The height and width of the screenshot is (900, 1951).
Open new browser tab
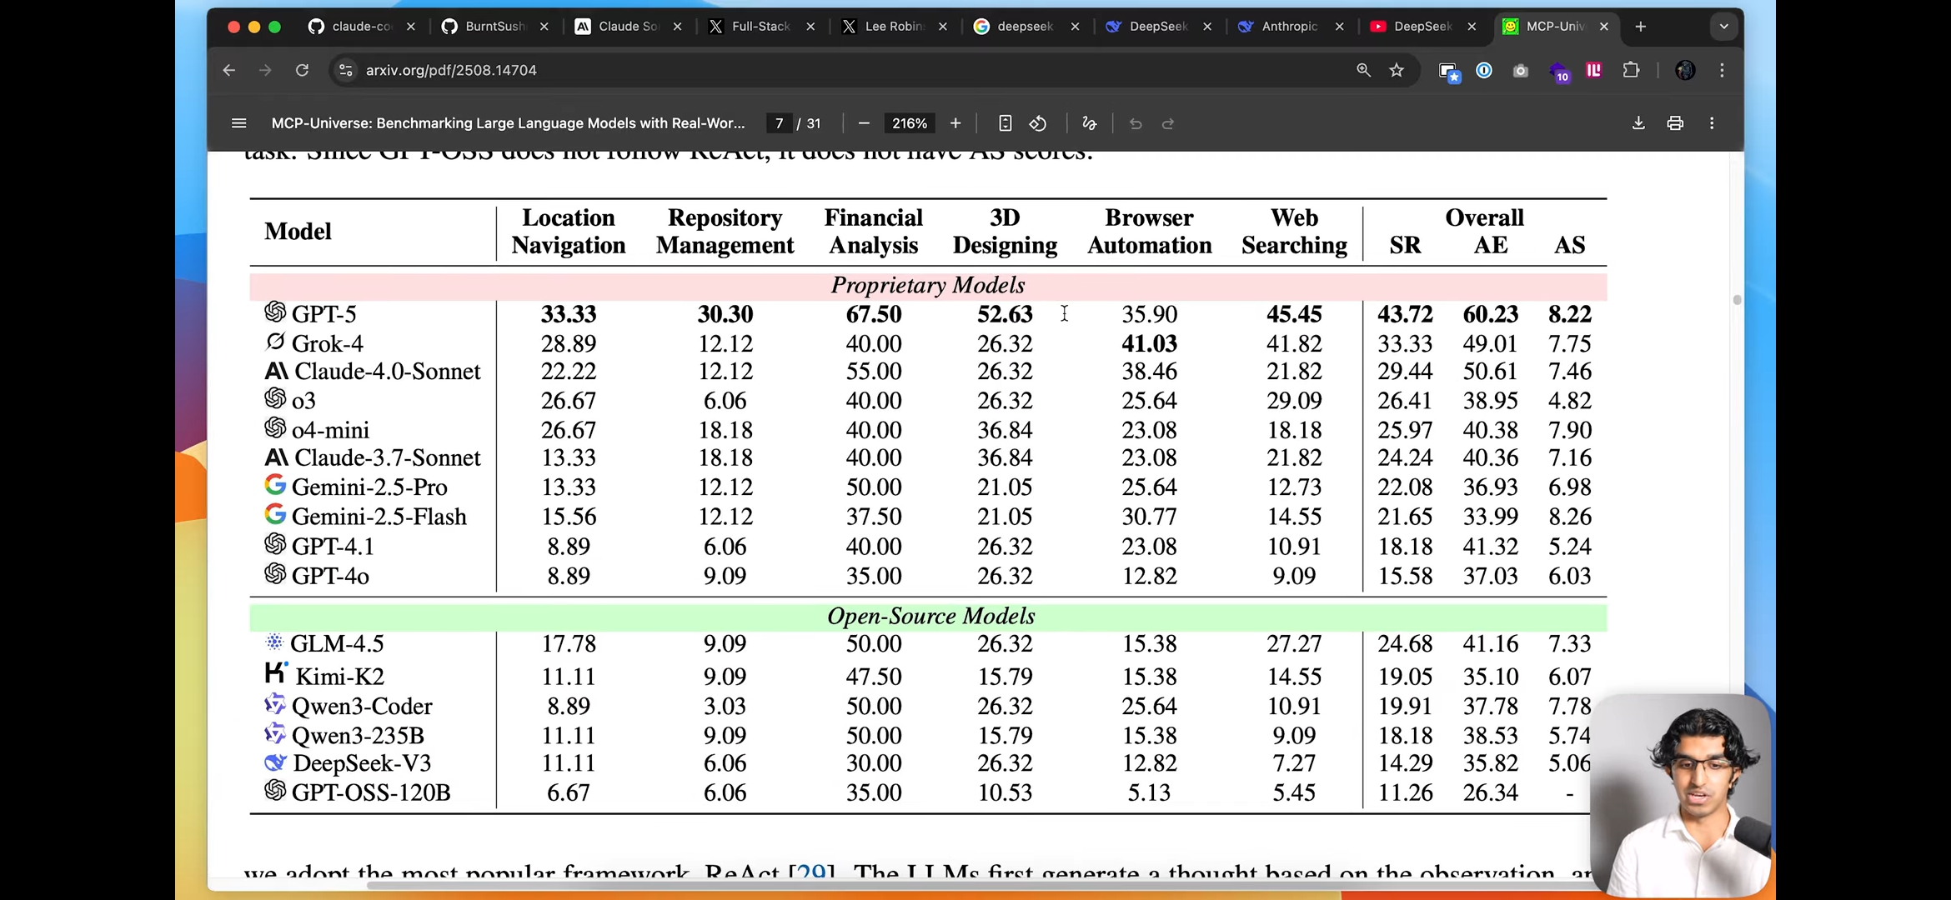(x=1640, y=27)
